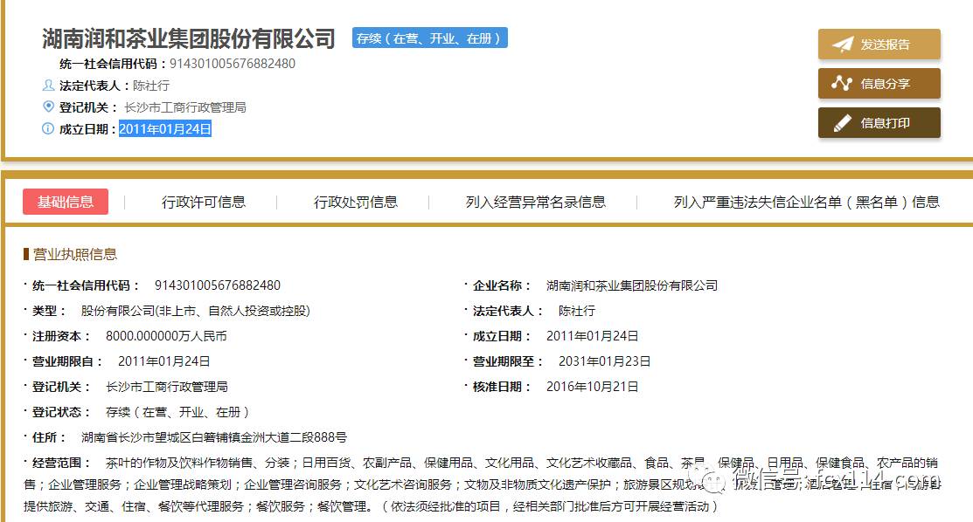Click 营业期限至 value 2031年01月23日
Viewport: 973px width, 522px height.
pyautogui.click(x=604, y=361)
